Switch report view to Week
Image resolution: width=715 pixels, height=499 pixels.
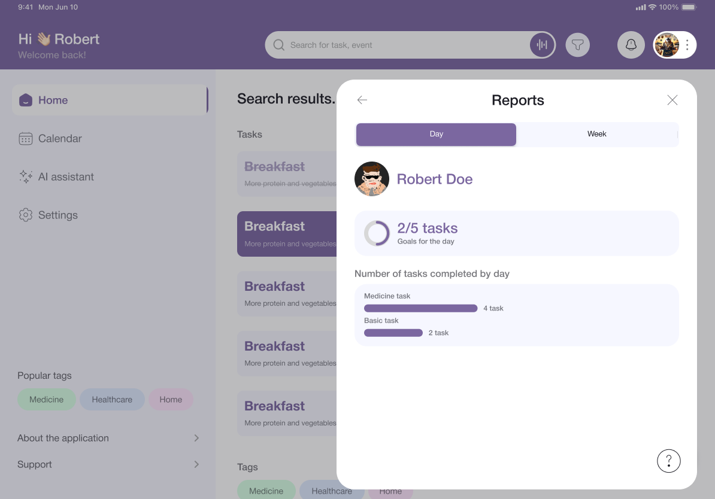pos(596,134)
